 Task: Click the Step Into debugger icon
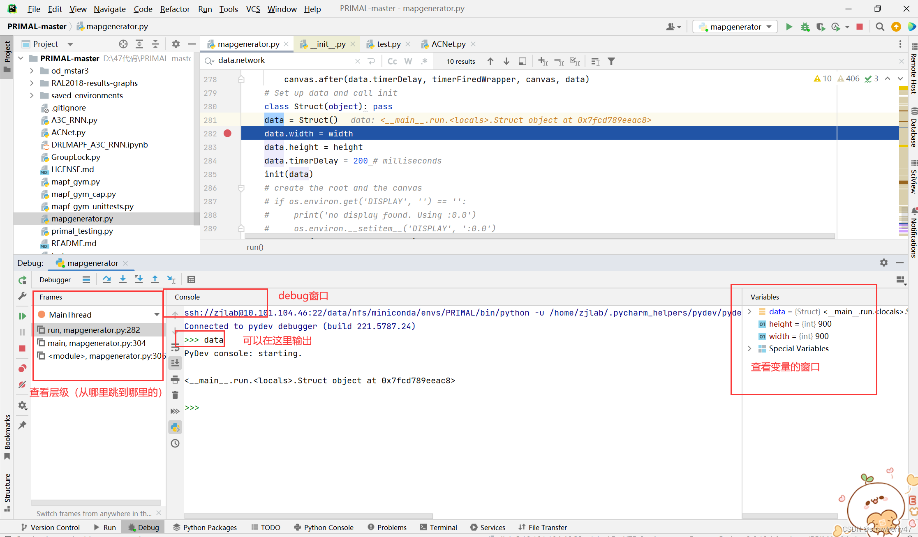tap(123, 280)
